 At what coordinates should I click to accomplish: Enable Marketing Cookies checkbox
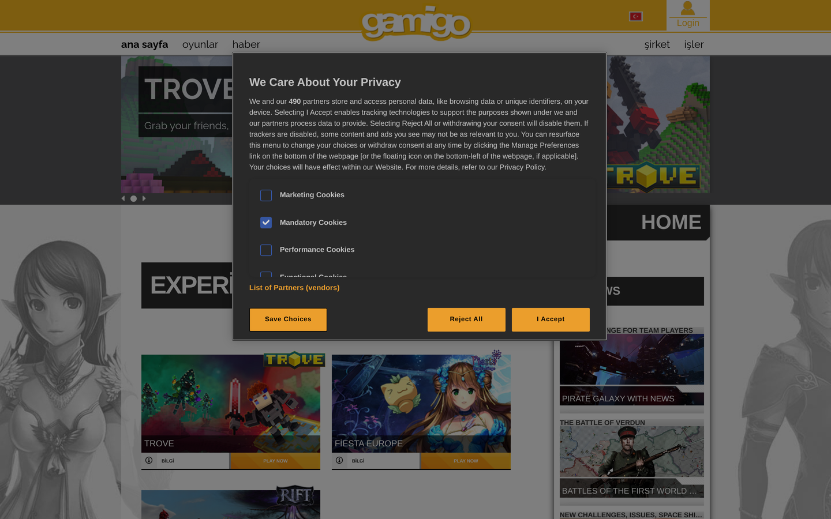point(266,195)
